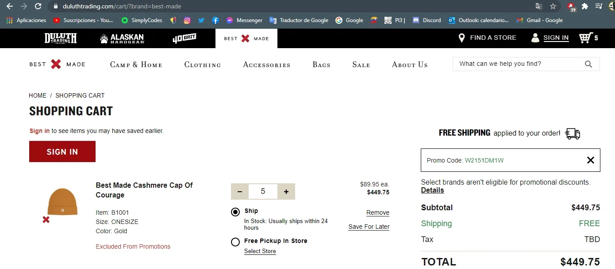Click the padlock site info icon
The image size is (615, 269).
point(55,6)
